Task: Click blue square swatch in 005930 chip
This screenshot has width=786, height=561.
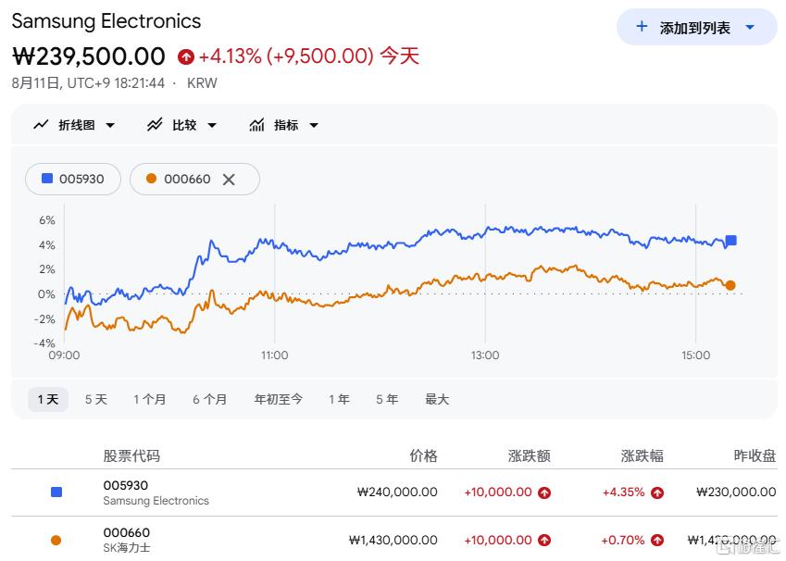Action: 47,179
